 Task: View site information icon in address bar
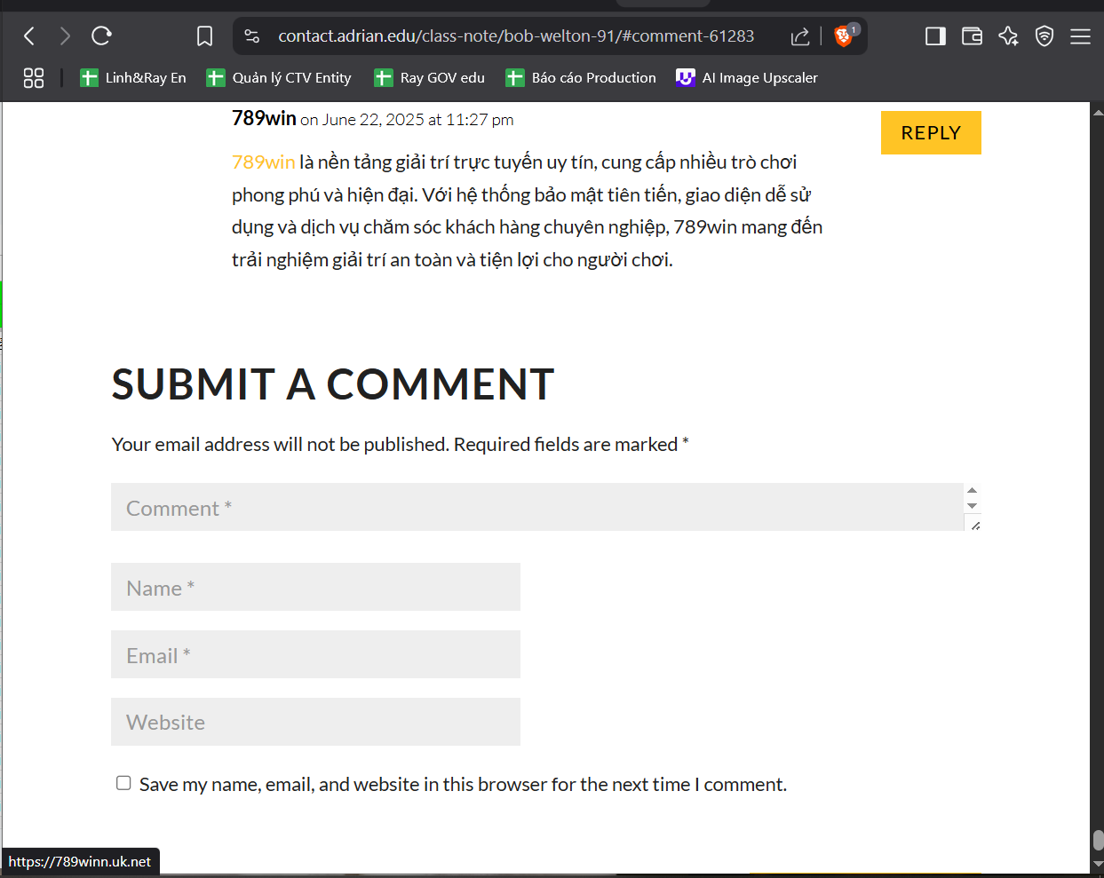252,36
